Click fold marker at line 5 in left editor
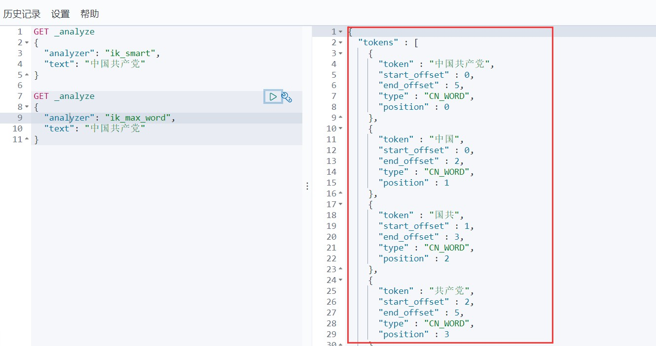 (x=27, y=75)
